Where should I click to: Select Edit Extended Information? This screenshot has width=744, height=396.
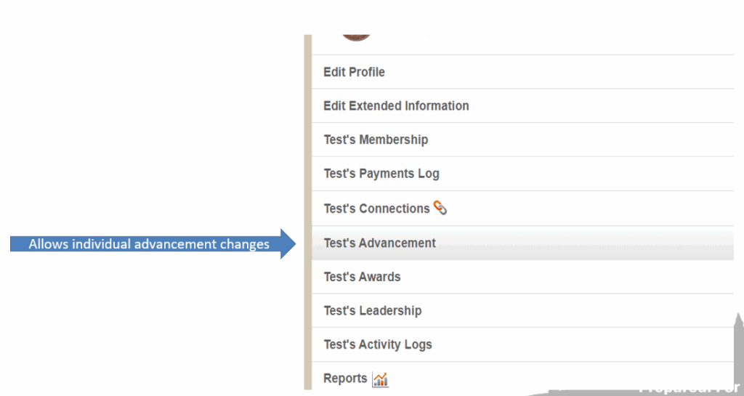[396, 106]
